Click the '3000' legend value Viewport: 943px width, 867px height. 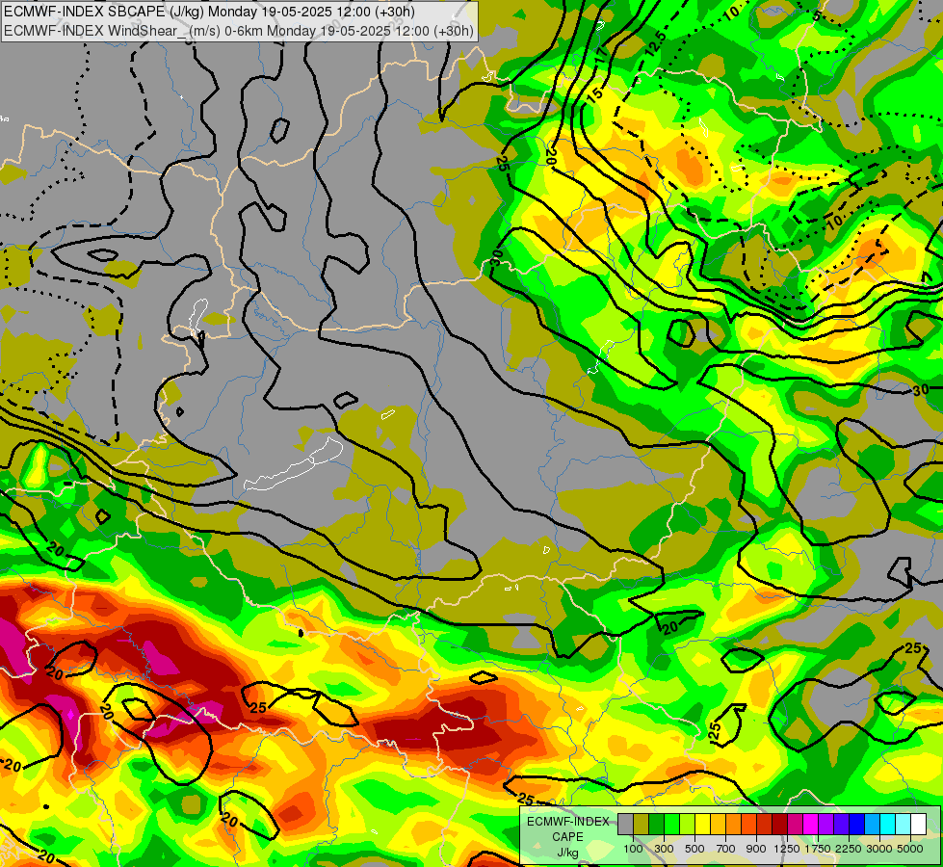pos(879,849)
